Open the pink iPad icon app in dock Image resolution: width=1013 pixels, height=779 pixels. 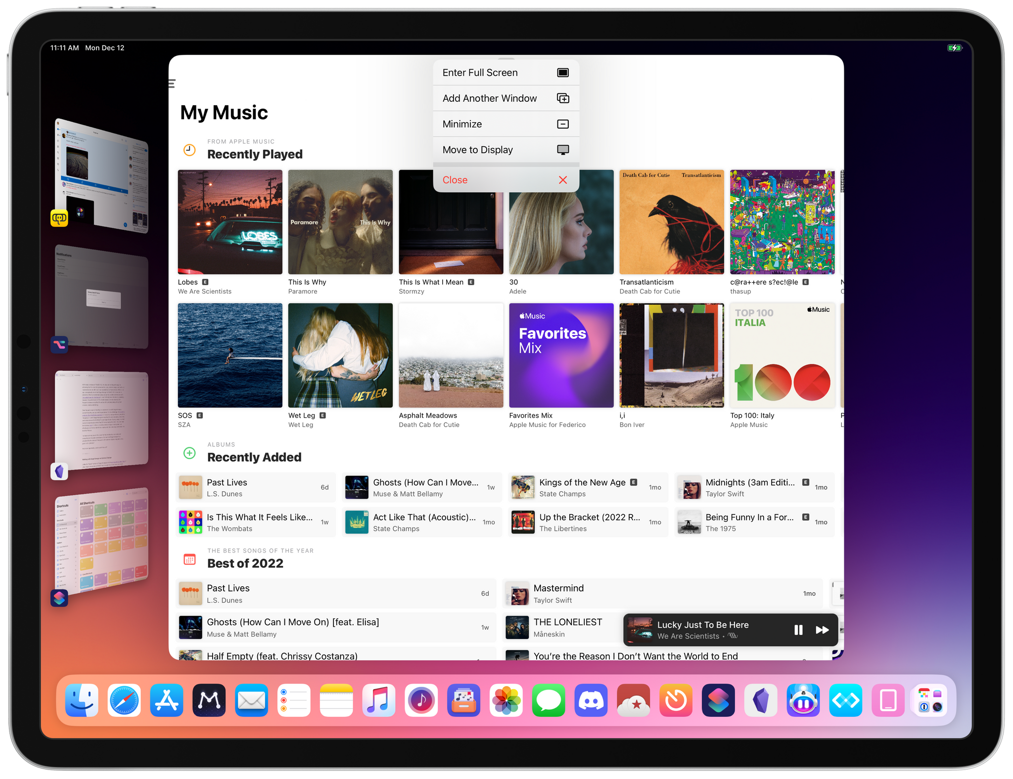click(888, 700)
